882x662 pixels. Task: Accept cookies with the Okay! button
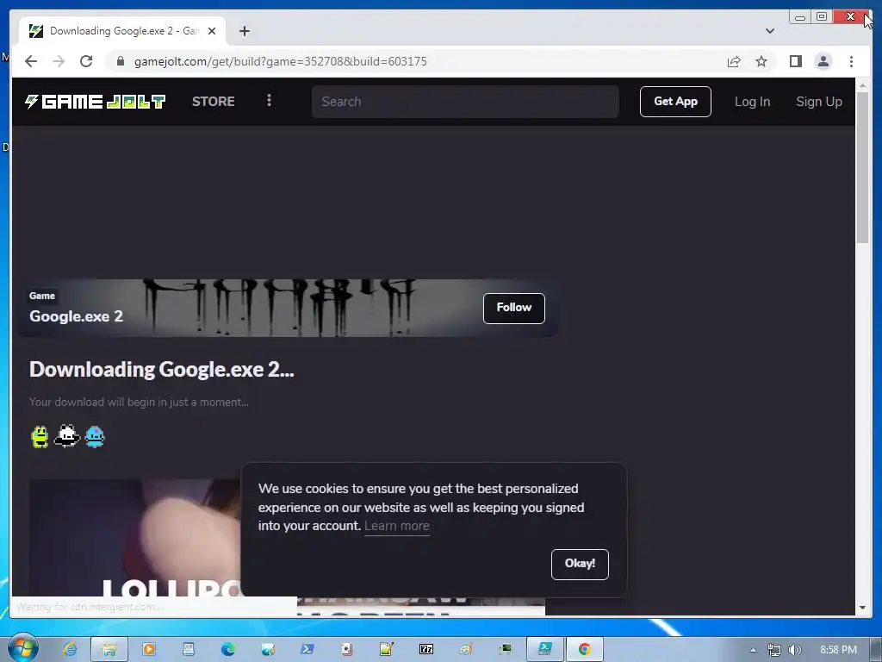pyautogui.click(x=580, y=564)
